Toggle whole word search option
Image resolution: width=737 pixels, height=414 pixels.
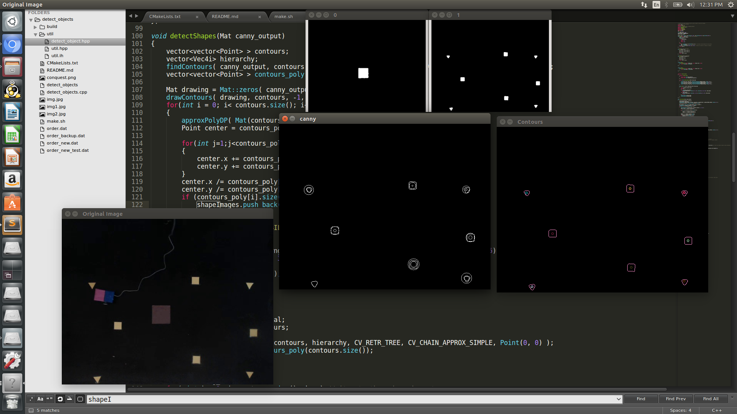coord(50,399)
